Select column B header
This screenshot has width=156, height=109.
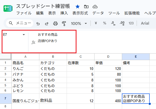point(53,57)
